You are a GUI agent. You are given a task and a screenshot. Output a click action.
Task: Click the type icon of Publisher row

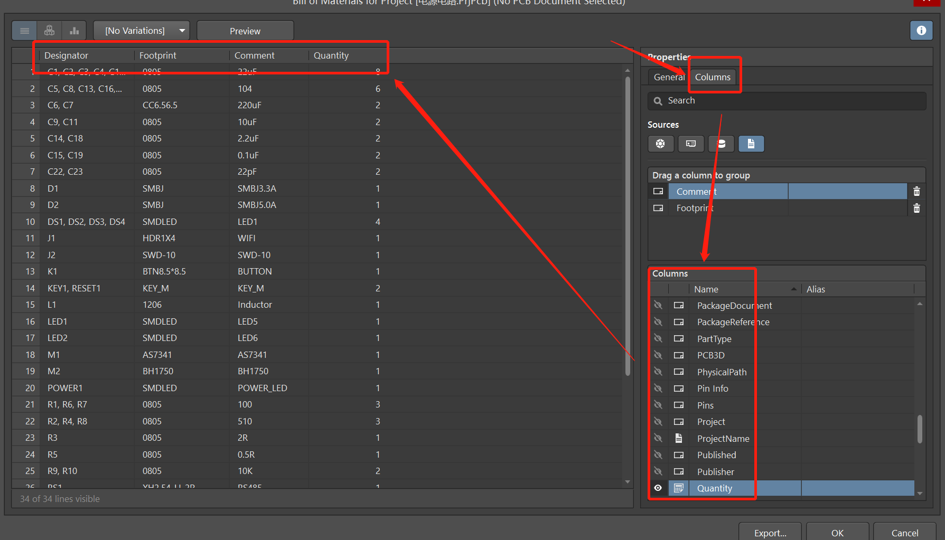(679, 471)
